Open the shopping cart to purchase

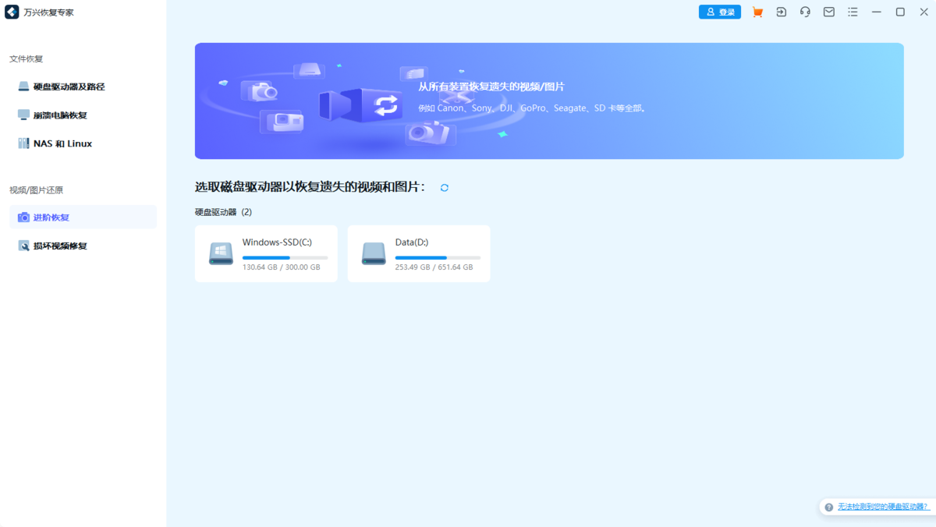757,12
